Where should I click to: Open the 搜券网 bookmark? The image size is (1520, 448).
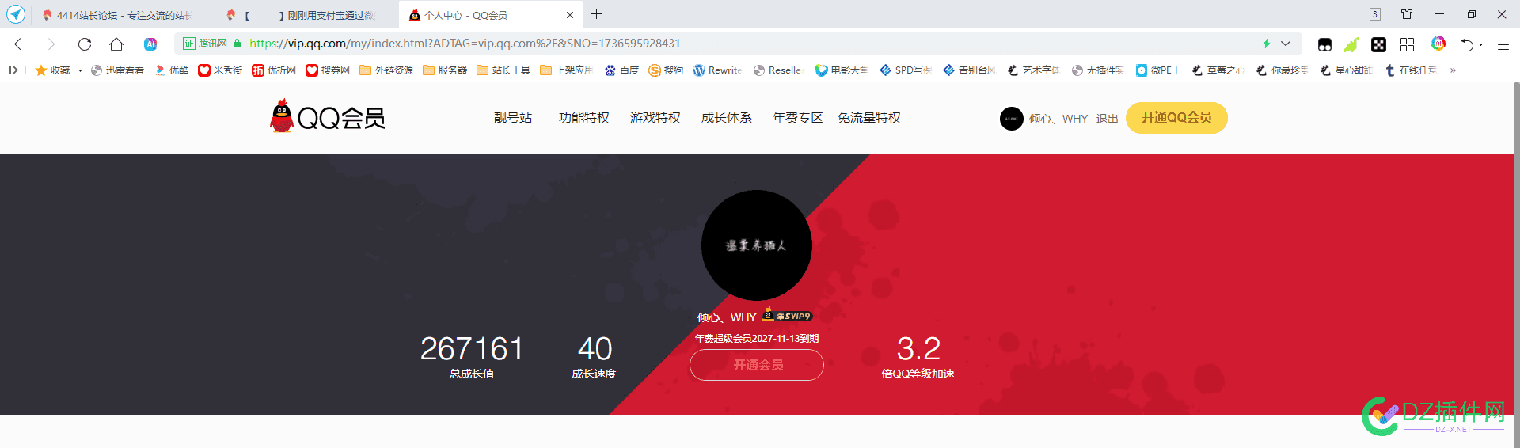(x=328, y=70)
